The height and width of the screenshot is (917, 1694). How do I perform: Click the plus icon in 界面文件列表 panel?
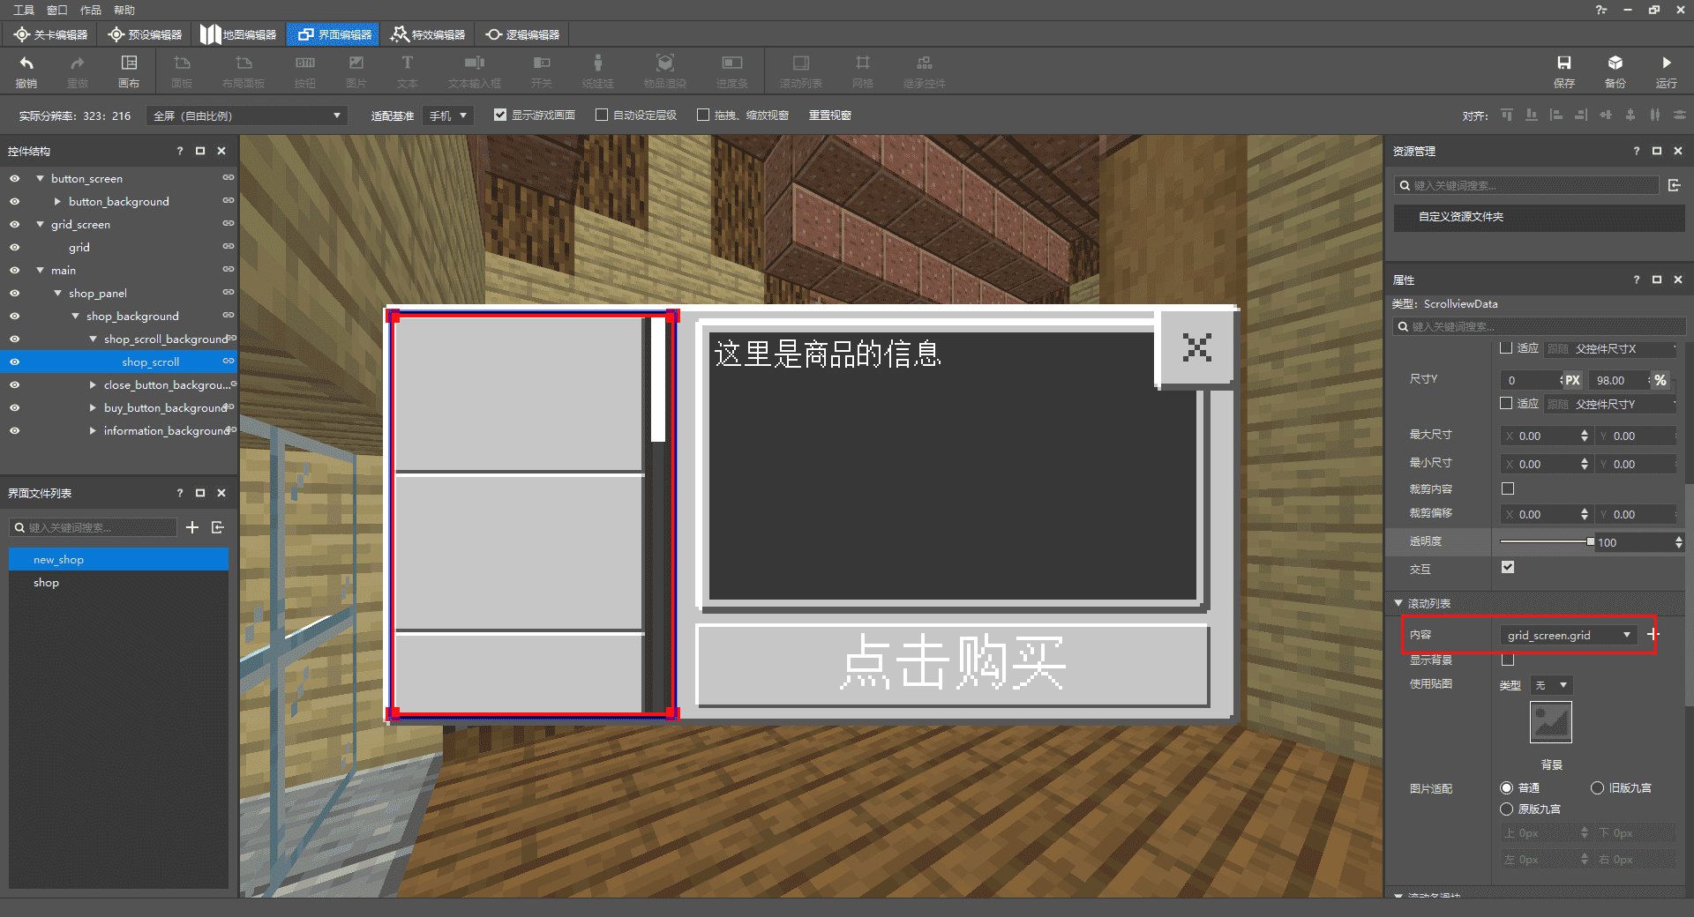[192, 527]
